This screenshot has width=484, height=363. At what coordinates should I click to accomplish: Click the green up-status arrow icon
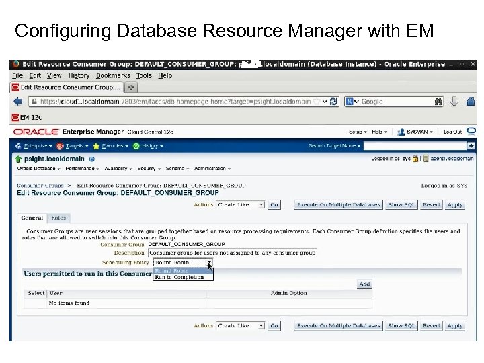click(x=18, y=159)
